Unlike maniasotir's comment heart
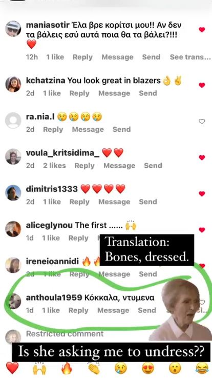Image resolution: width=212 pixels, height=379 pixels. click(x=202, y=30)
